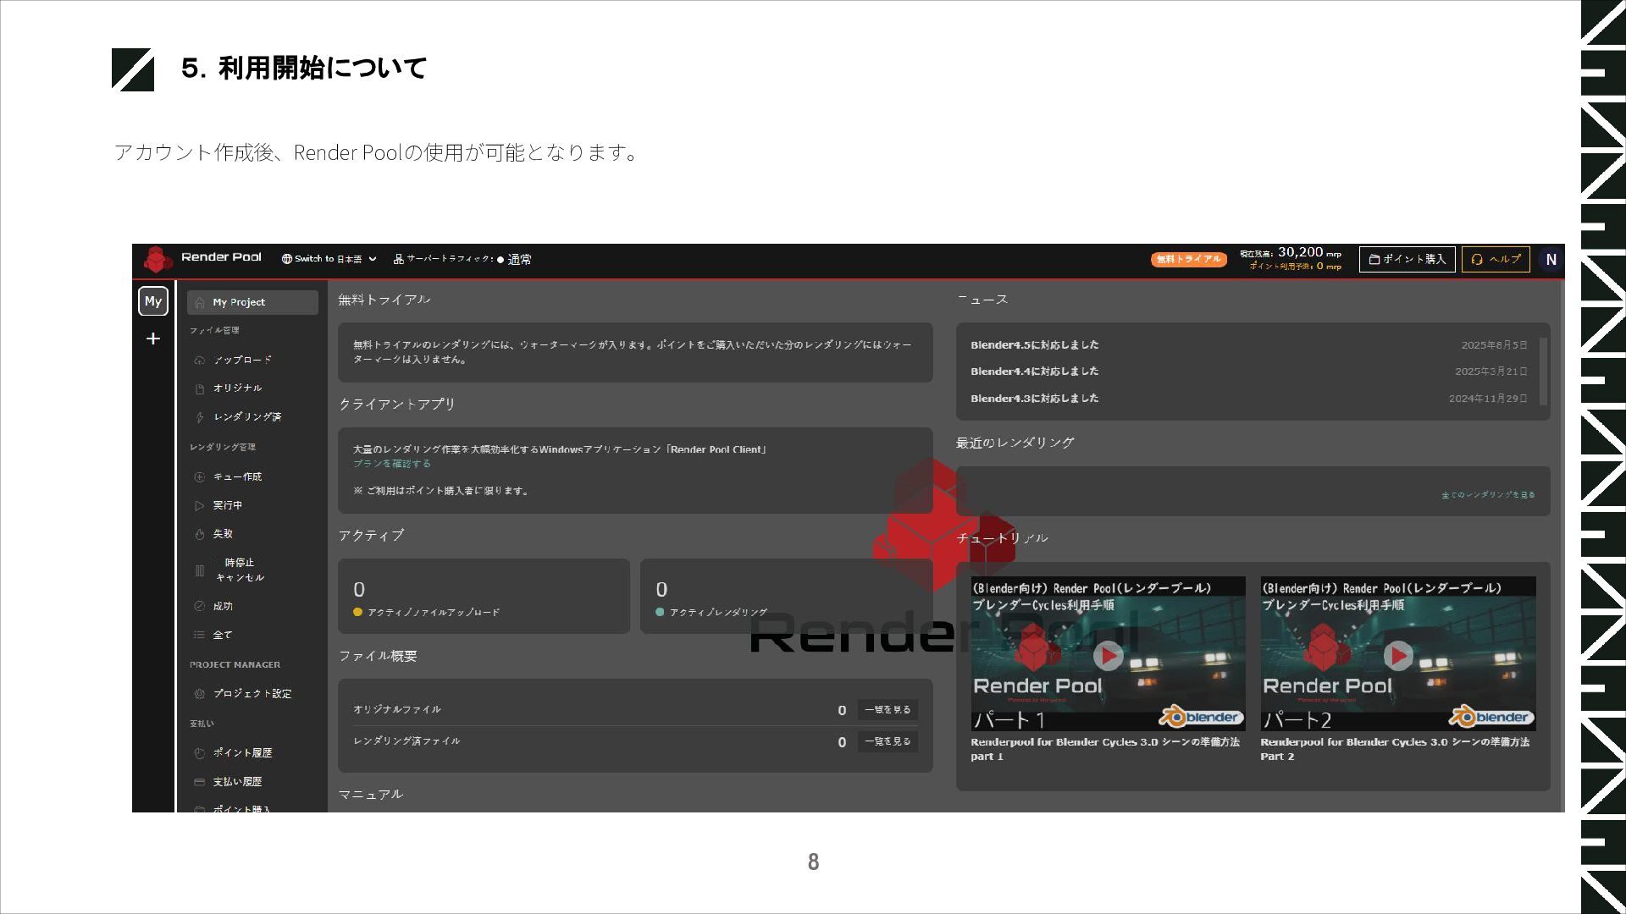Open the N user account menu
This screenshot has width=1626, height=914.
(x=1551, y=260)
